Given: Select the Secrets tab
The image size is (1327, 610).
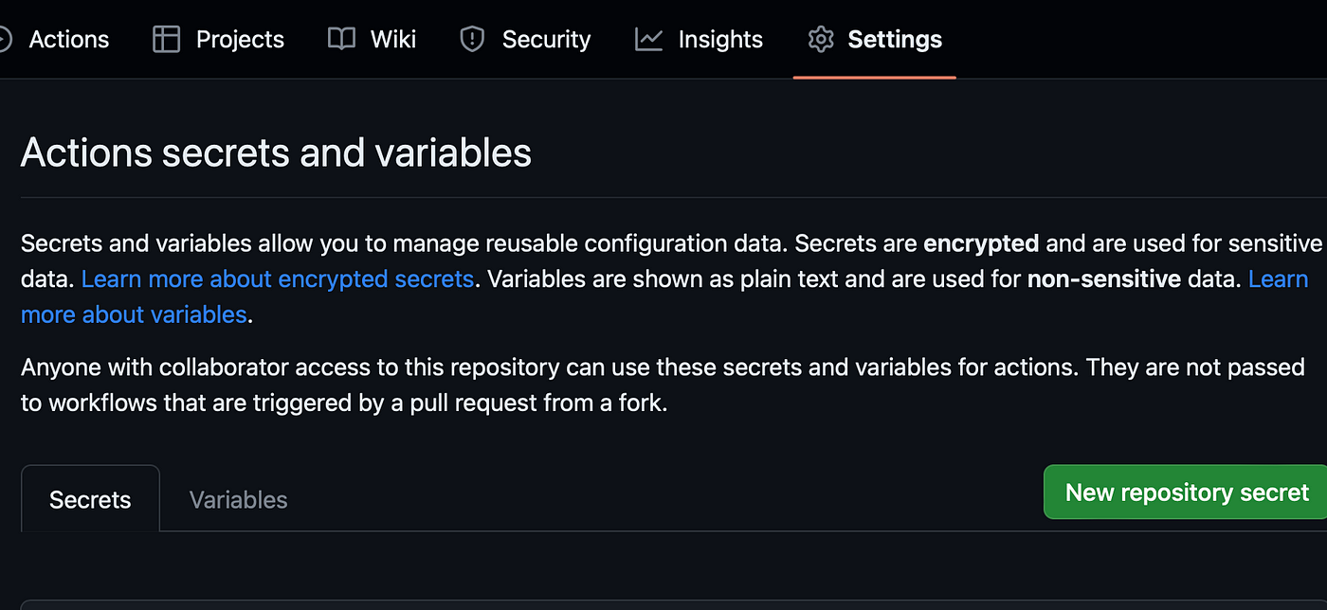Looking at the screenshot, I should [90, 498].
